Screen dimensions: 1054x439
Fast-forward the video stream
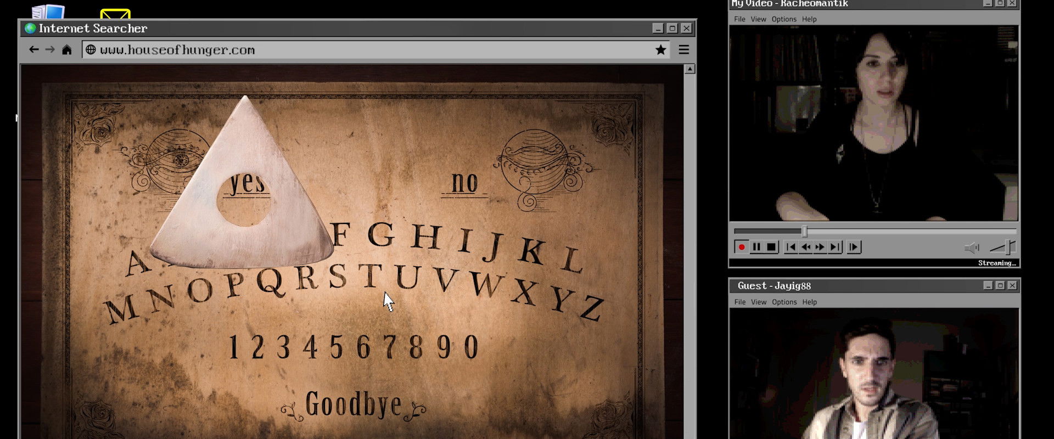click(x=820, y=247)
